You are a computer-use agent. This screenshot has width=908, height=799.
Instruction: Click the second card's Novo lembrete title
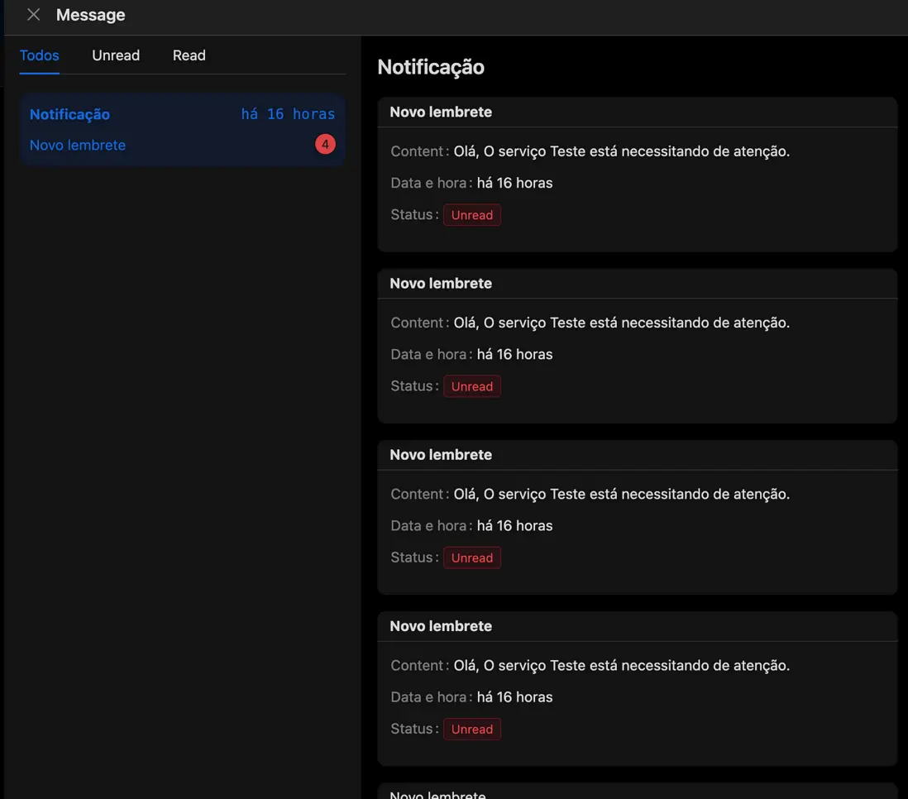click(x=441, y=283)
